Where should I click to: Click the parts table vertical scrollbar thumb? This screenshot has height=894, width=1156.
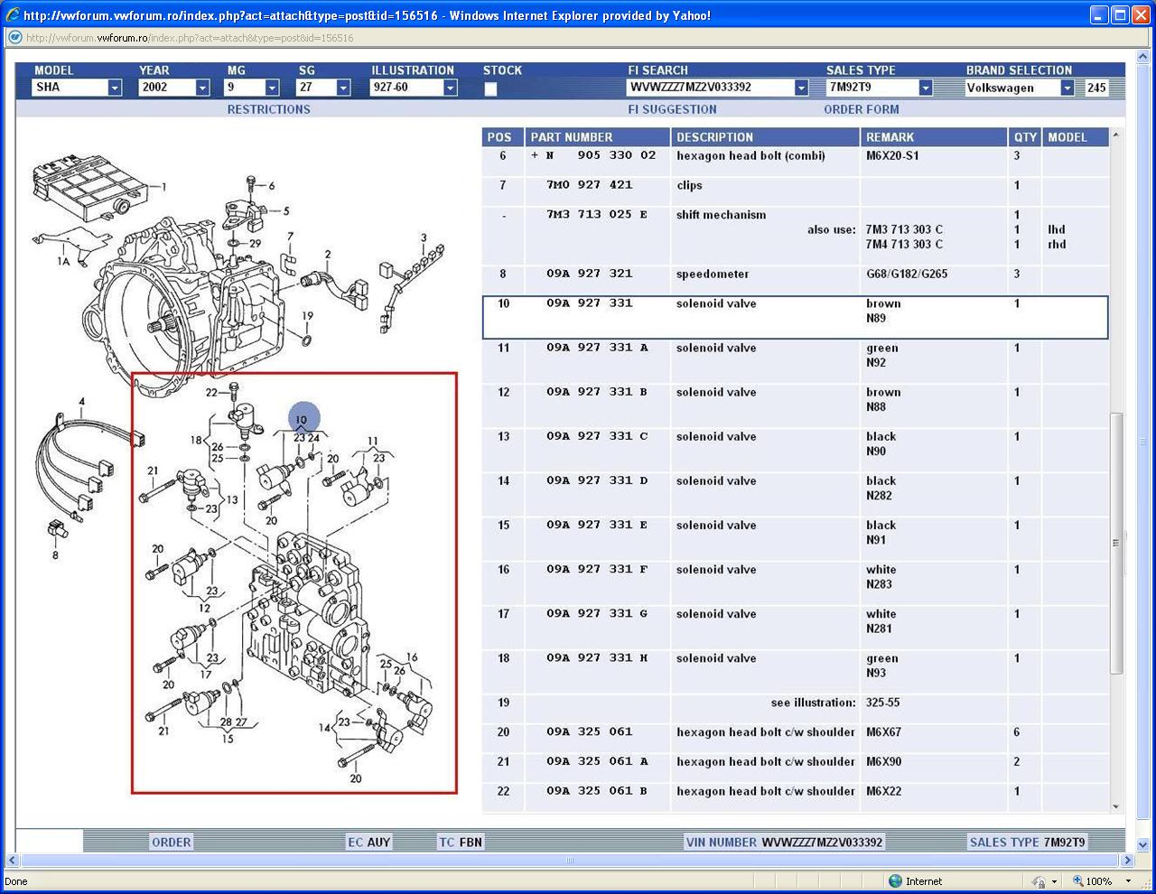pyautogui.click(x=1116, y=542)
